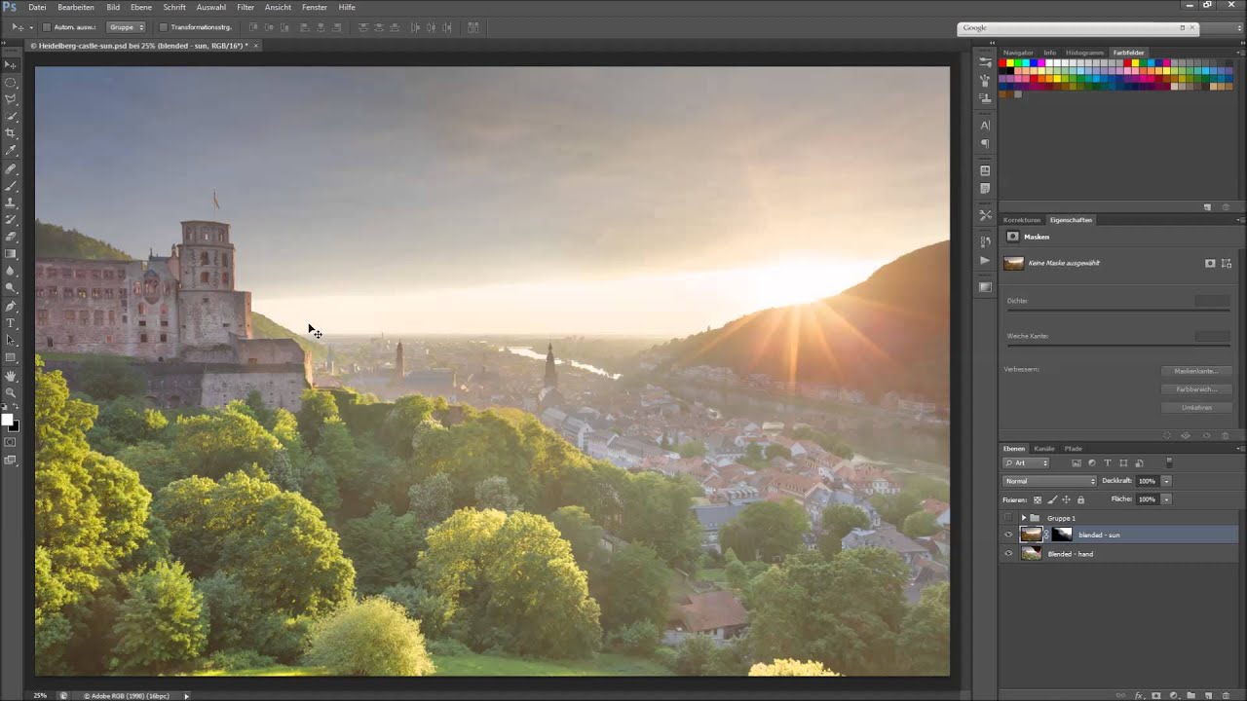The height and width of the screenshot is (701, 1247).
Task: Select the Zoom tool
Action: tap(11, 392)
